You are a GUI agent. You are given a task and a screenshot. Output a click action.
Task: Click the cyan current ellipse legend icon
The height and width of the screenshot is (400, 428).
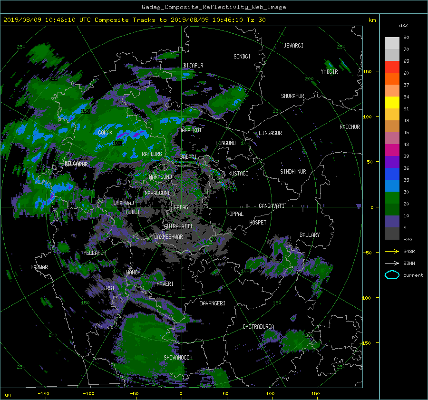coord(392,275)
